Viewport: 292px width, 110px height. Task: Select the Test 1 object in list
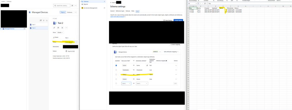click(39, 25)
